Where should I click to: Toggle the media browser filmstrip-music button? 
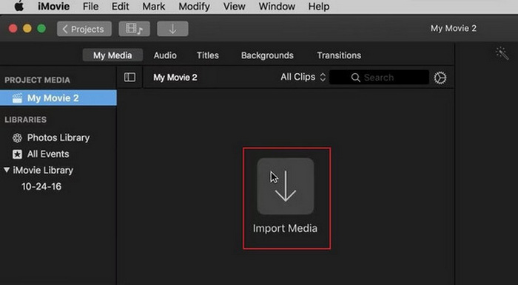[x=135, y=29]
